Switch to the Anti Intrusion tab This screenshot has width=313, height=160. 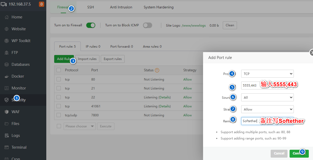click(121, 7)
